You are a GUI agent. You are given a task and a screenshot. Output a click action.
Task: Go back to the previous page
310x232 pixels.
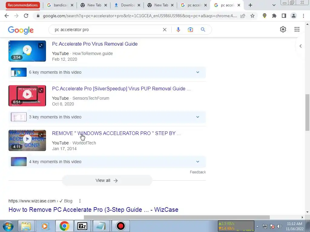7,16
